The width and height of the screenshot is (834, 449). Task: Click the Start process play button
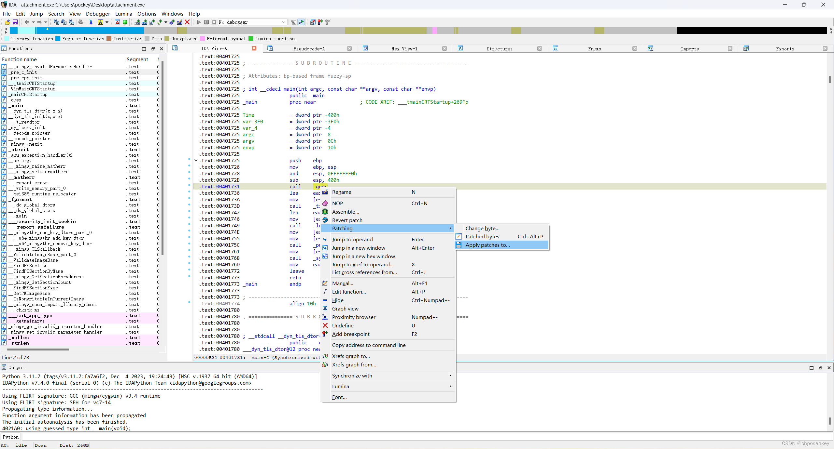199,22
